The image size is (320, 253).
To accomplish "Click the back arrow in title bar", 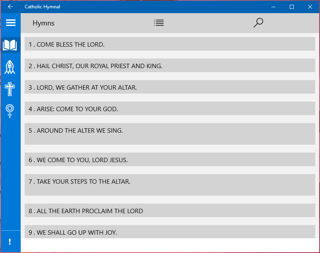I will (10, 7).
